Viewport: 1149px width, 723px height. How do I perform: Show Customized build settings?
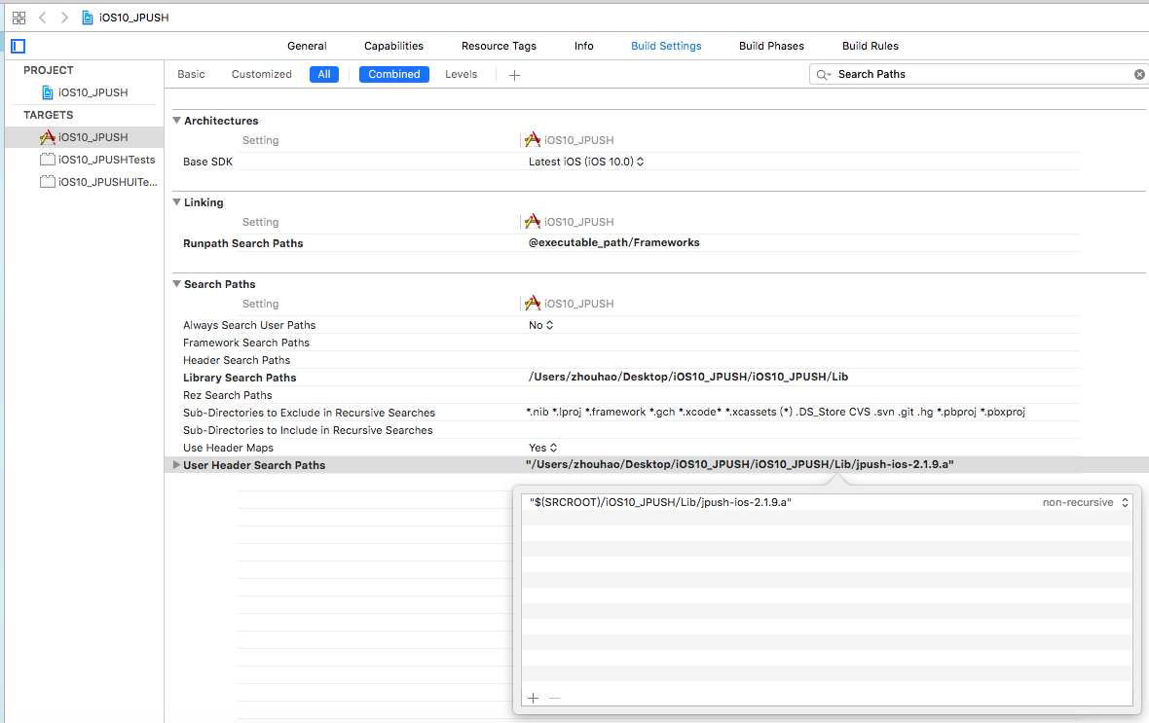tap(262, 74)
